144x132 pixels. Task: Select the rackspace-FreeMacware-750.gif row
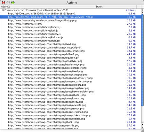[x=71, y=17]
